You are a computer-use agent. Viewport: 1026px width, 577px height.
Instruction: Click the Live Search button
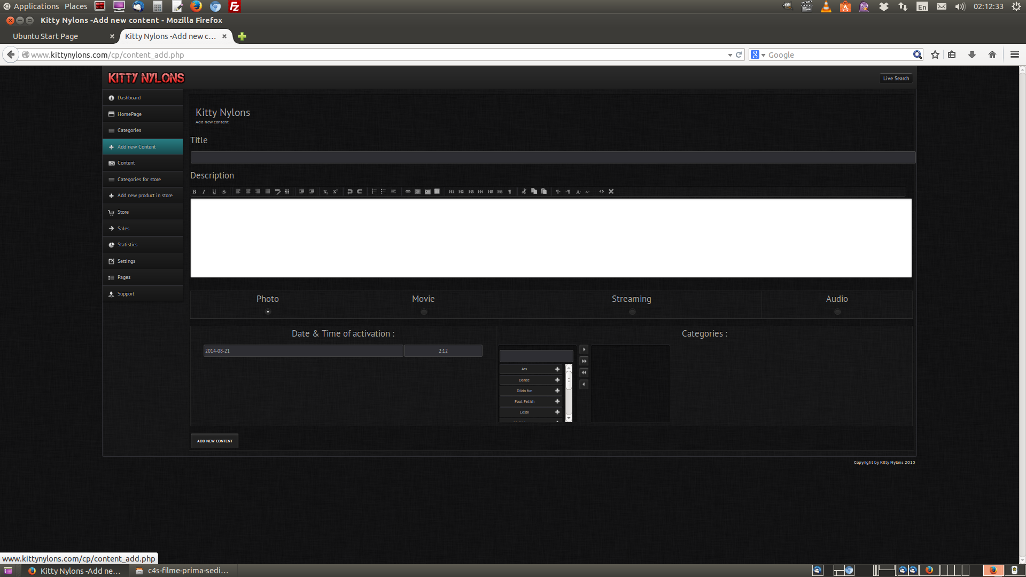(x=896, y=79)
